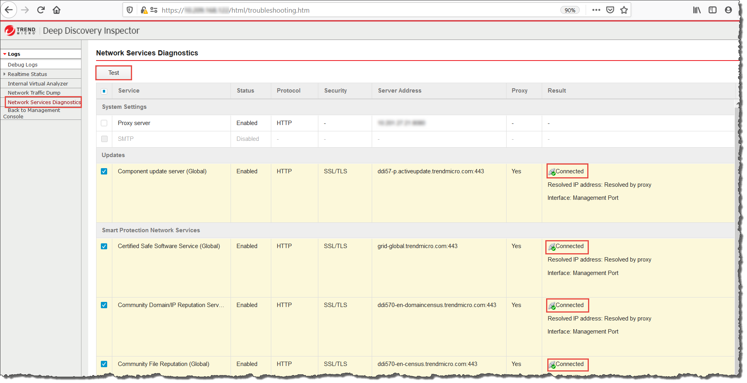
Task: Click the browser Back arrow
Action: pos(9,10)
